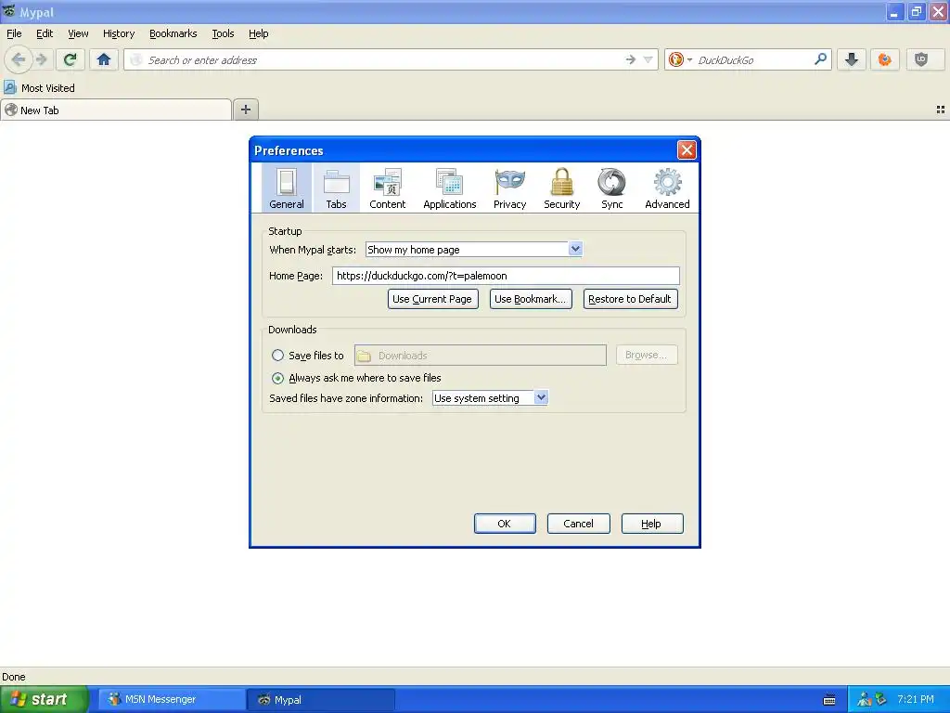Open the Security preferences pane
This screenshot has width=950, height=713.
[x=561, y=188]
